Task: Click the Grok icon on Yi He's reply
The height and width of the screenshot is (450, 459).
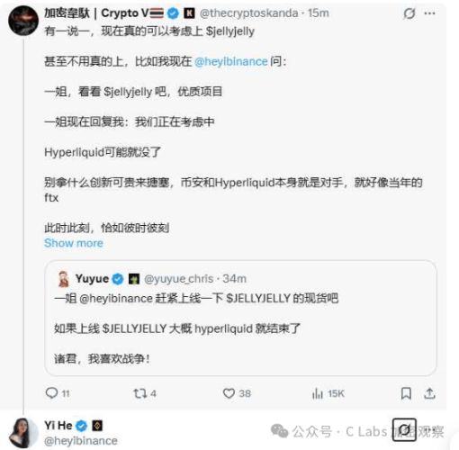Action: 404,430
